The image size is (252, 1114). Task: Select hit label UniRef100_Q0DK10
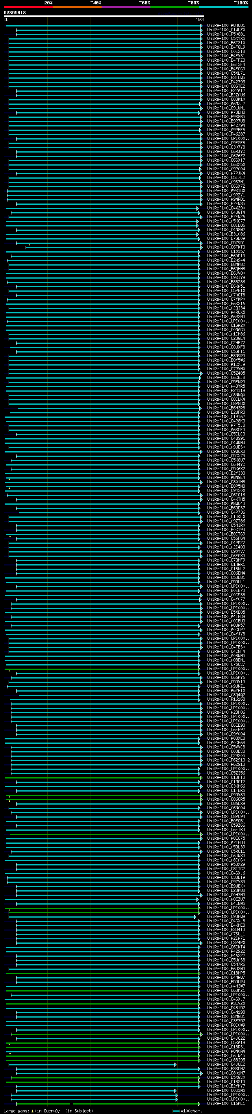(226, 100)
